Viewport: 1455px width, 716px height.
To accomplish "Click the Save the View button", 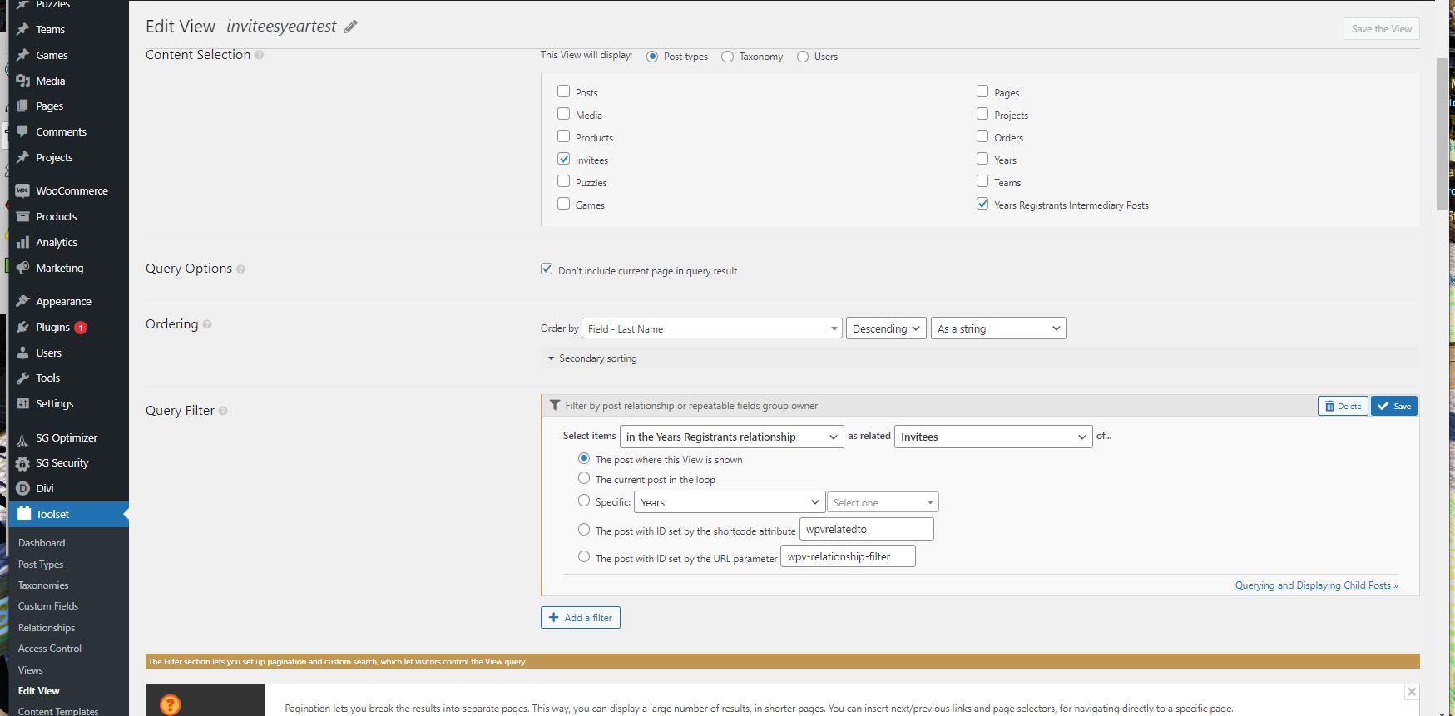I will click(1381, 29).
